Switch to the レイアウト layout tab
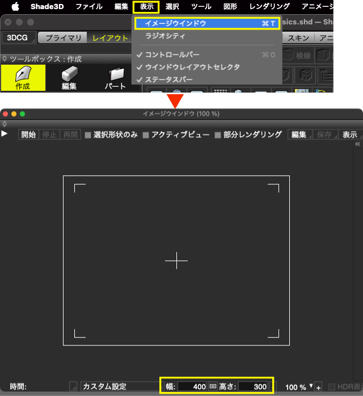 click(x=110, y=38)
